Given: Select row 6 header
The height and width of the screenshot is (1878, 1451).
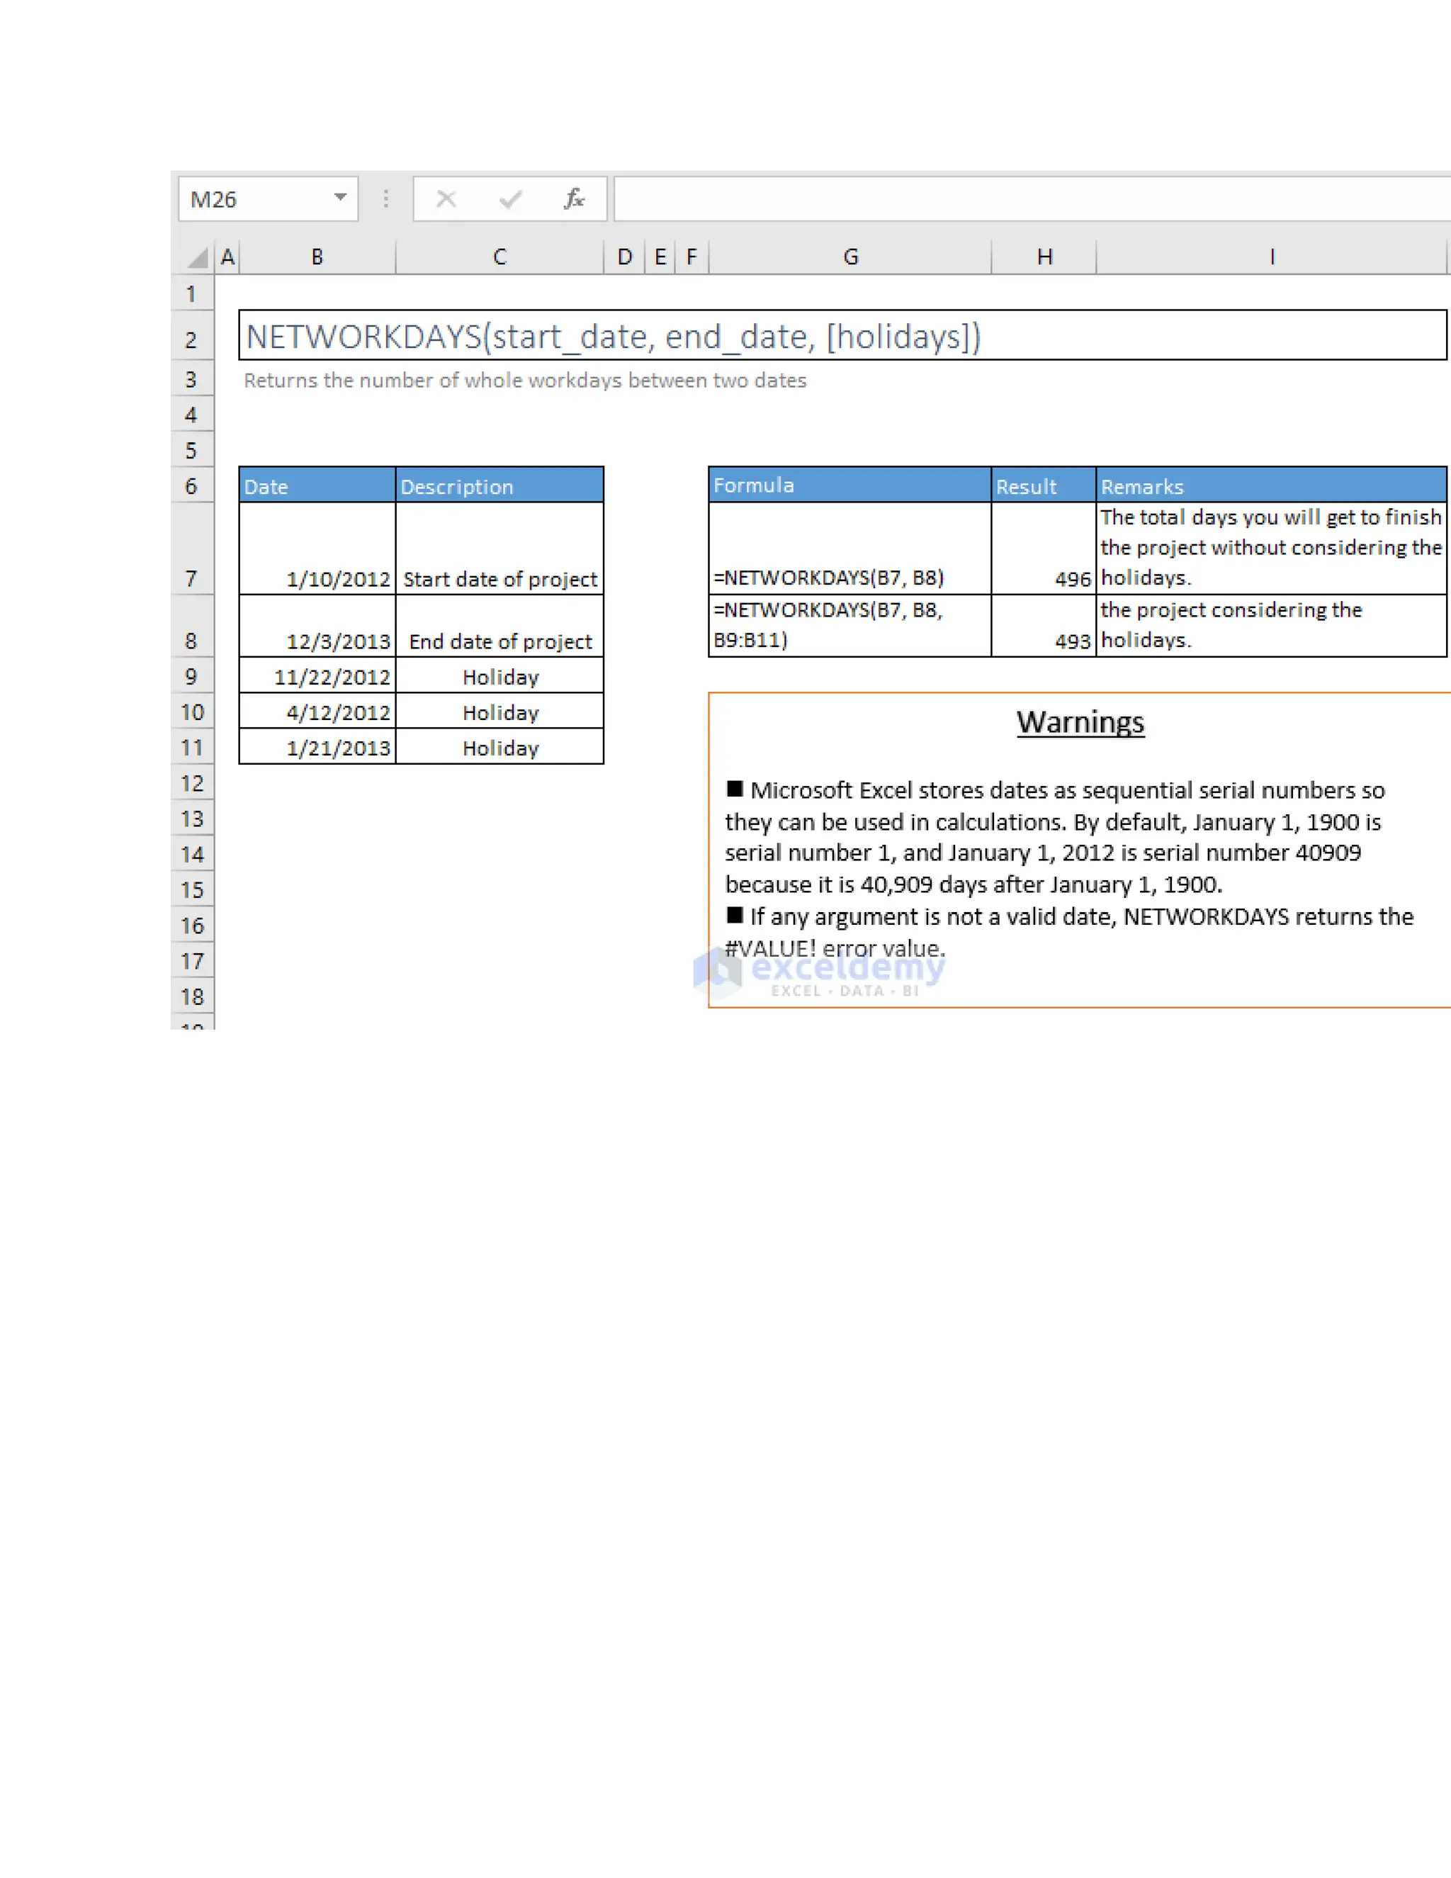Looking at the screenshot, I should pyautogui.click(x=192, y=486).
